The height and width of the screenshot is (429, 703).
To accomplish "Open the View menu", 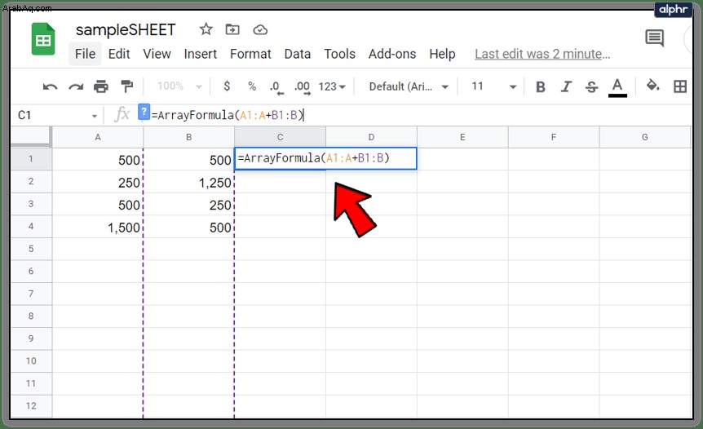I will point(157,55).
